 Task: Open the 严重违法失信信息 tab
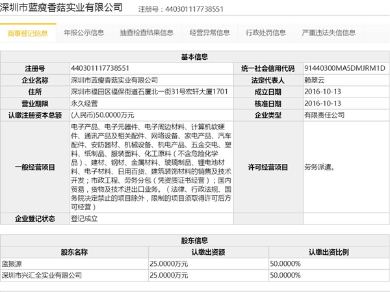[x=329, y=33]
